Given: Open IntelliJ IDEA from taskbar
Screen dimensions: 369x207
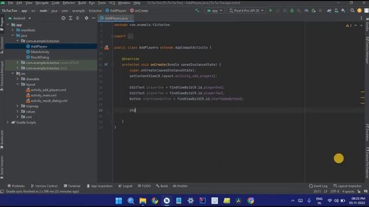Looking at the screenshot, I should (x=202, y=201).
